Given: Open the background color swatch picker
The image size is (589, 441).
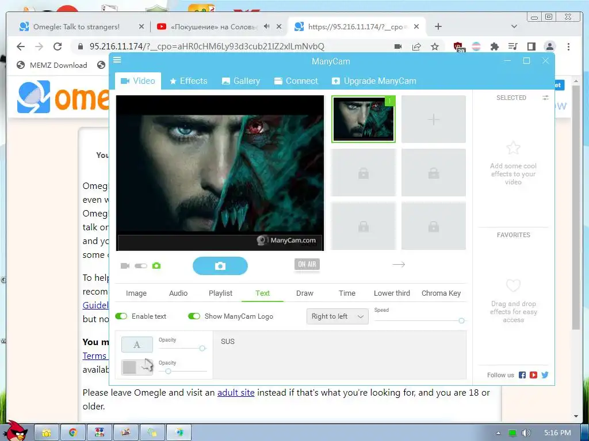Looking at the screenshot, I should (137, 367).
